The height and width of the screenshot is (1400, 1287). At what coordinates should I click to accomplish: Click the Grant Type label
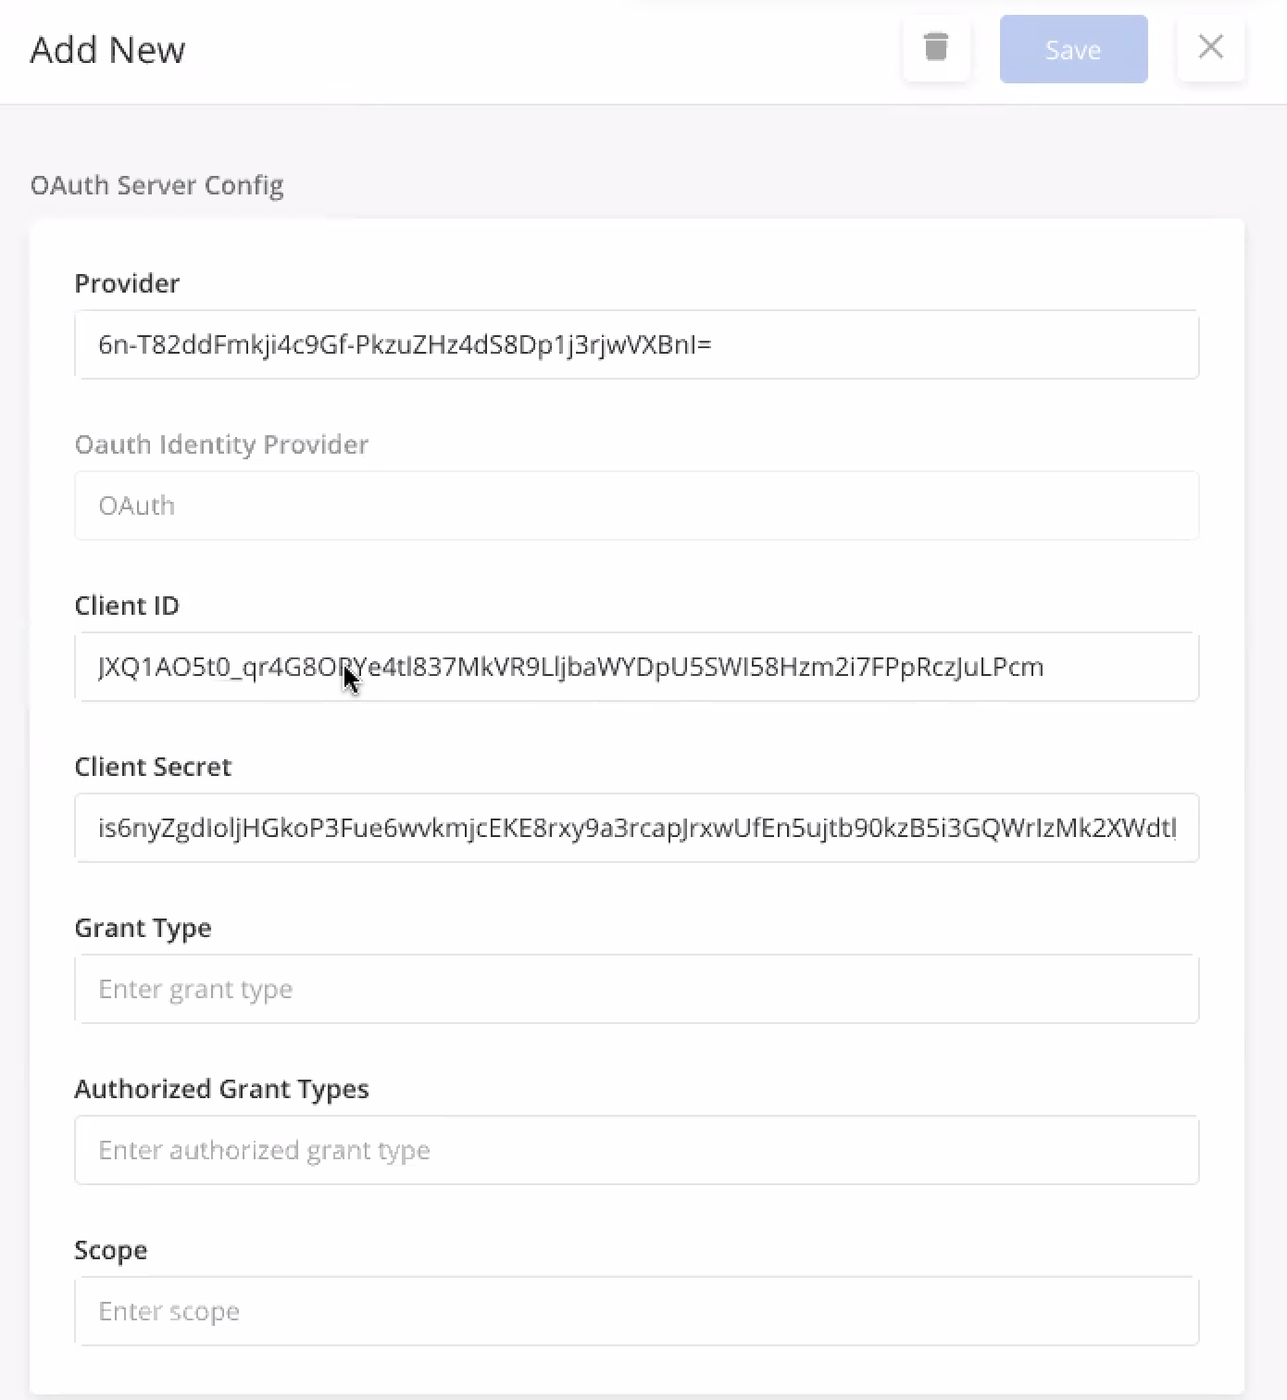pos(144,928)
